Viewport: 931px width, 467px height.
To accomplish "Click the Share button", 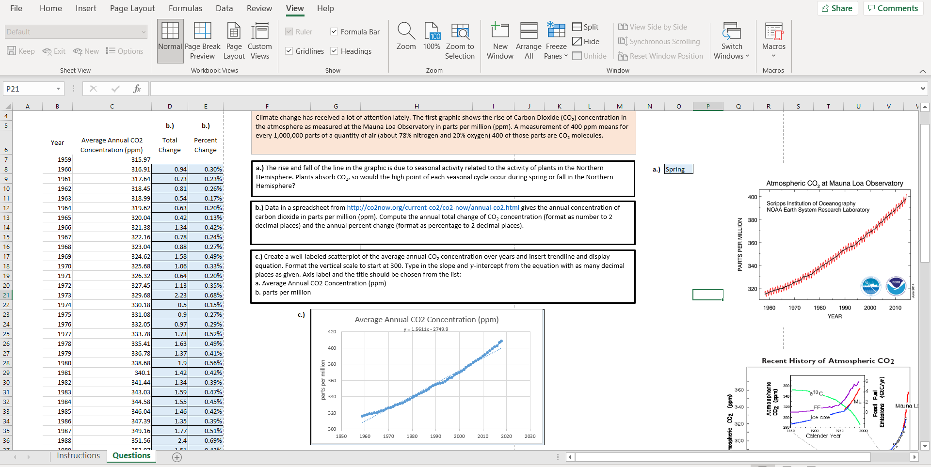I will pos(837,8).
